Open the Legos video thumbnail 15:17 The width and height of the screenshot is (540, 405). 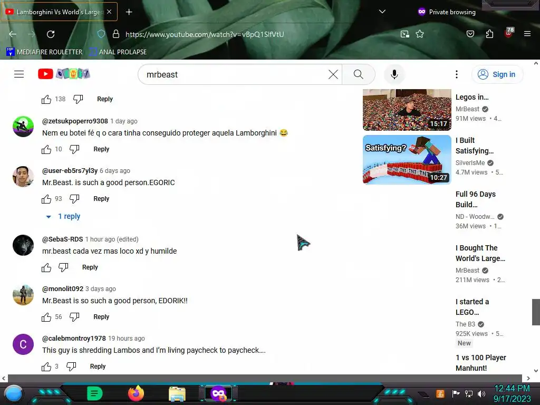pos(407,110)
